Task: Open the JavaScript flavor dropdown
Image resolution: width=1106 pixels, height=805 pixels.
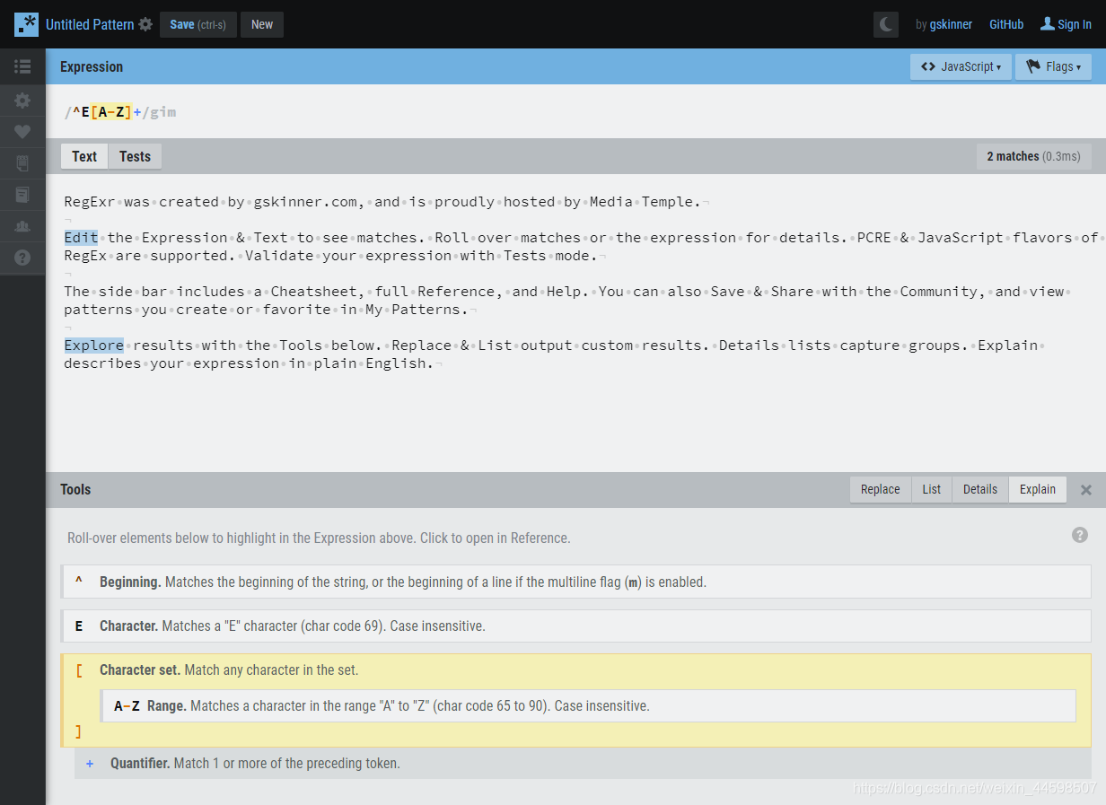Action: tap(961, 66)
